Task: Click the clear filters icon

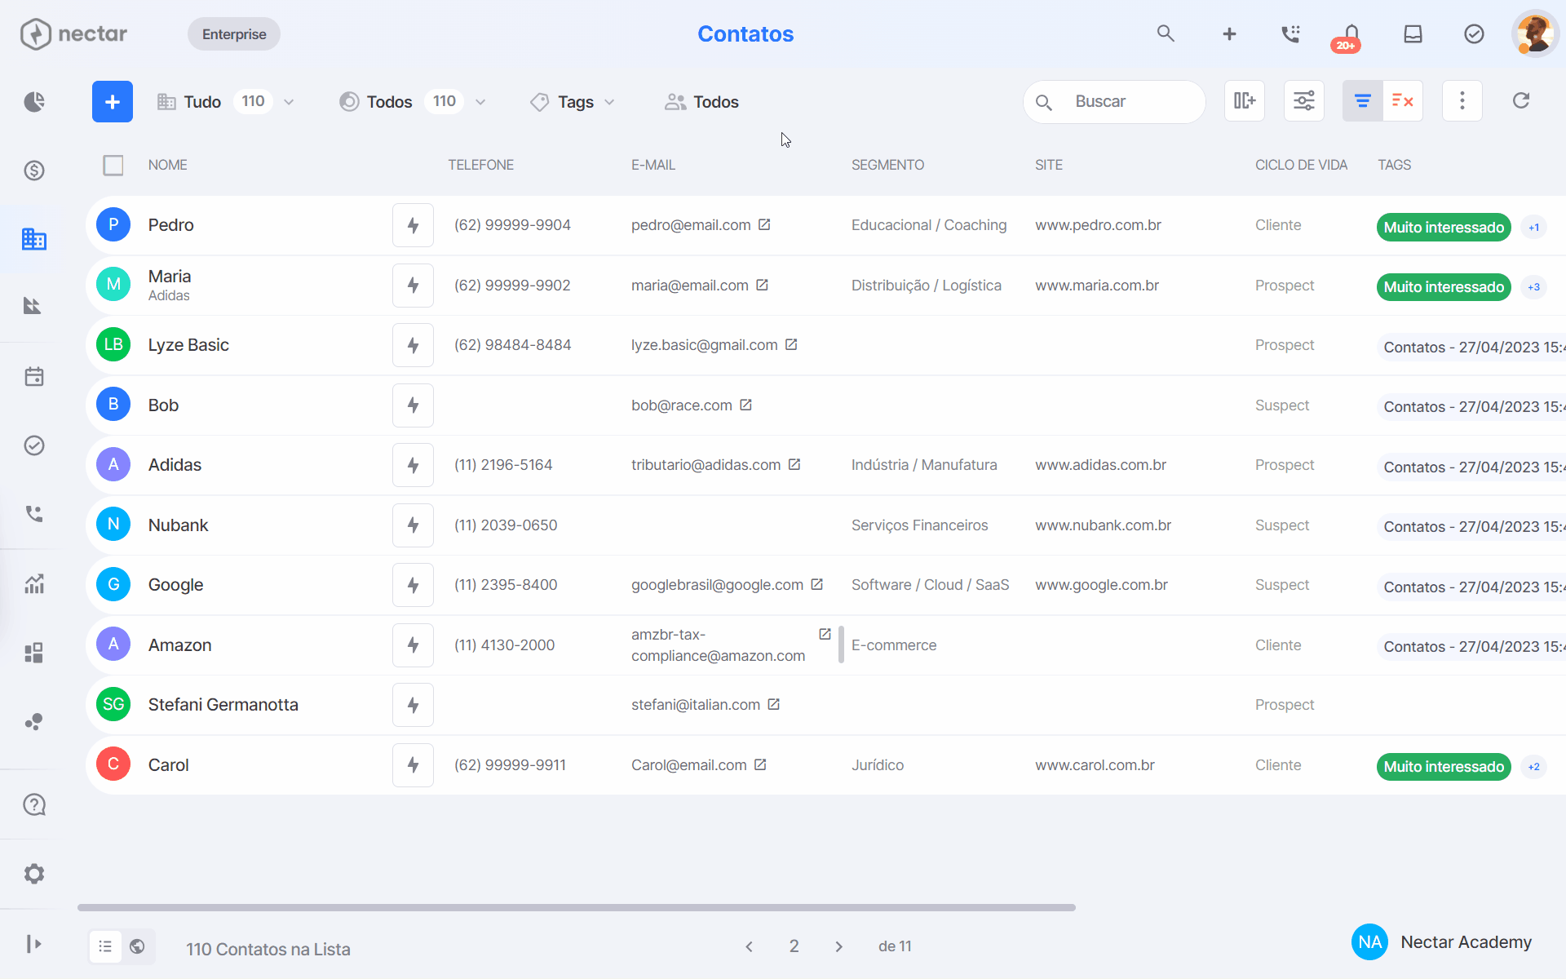Action: tap(1403, 101)
